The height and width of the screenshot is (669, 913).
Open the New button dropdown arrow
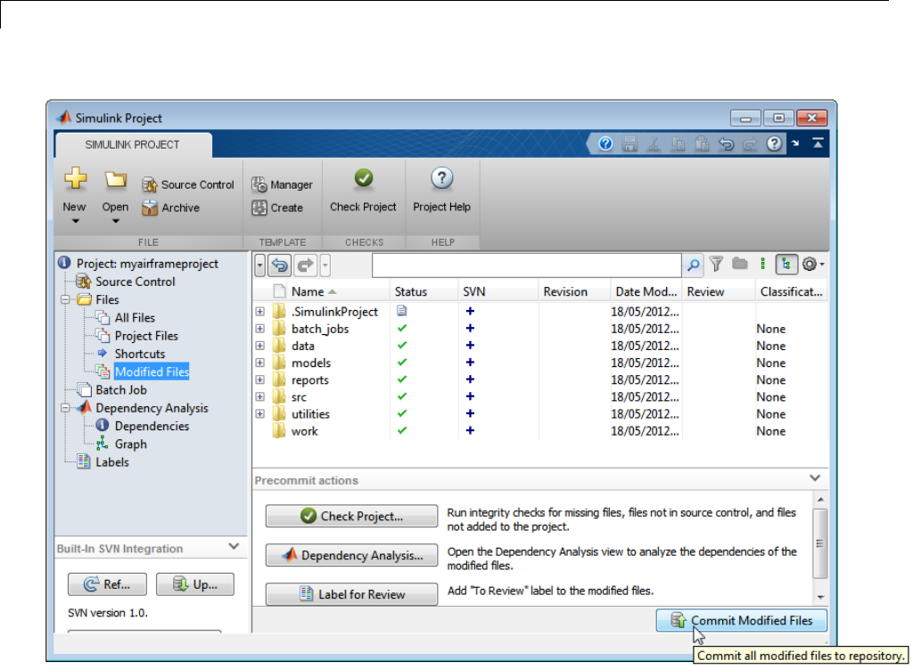[x=75, y=221]
